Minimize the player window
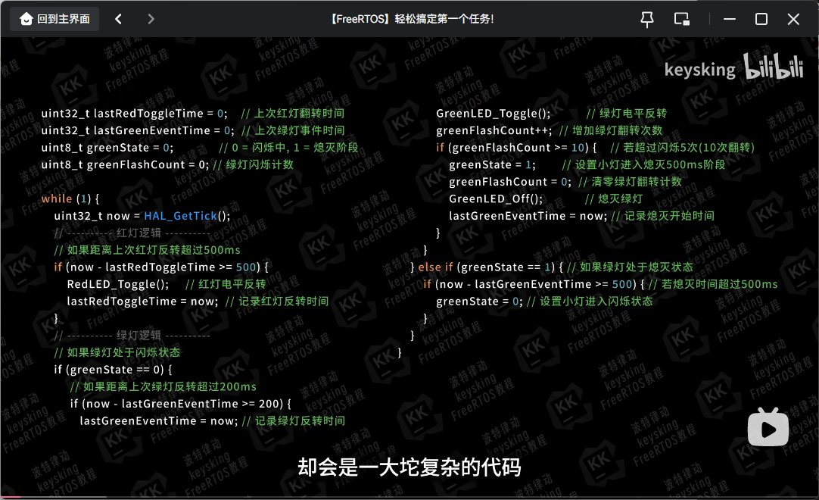This screenshot has width=819, height=500. click(x=730, y=20)
